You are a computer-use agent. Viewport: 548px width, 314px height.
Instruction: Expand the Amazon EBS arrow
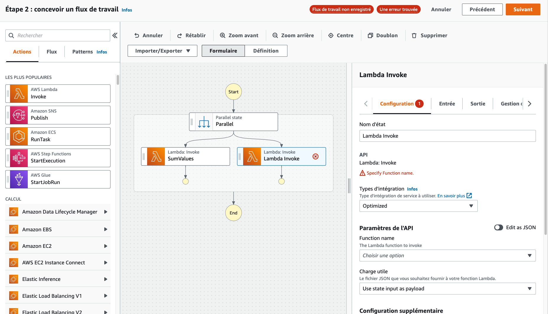pyautogui.click(x=105, y=229)
